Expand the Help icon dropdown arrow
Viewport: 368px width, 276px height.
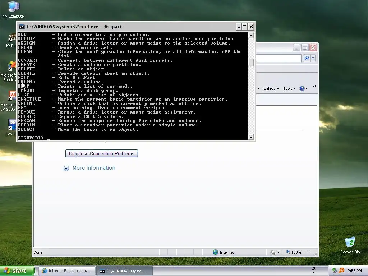306,89
